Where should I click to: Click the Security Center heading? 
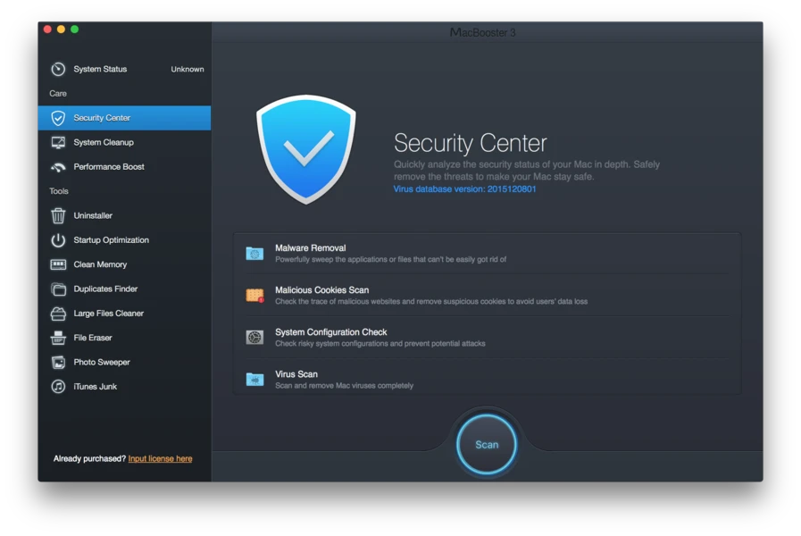pos(470,143)
